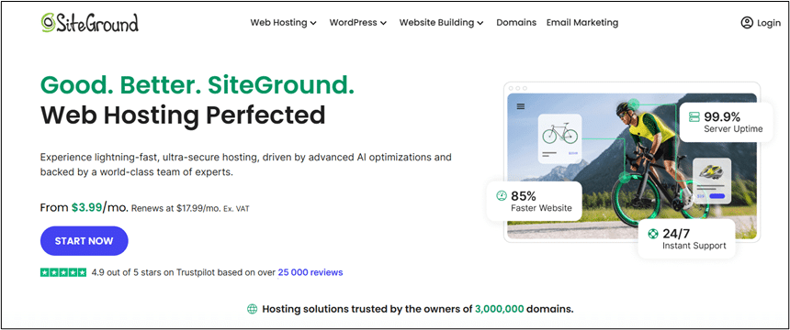Click the $3.99 price text
The height and width of the screenshot is (330, 790).
(x=86, y=207)
